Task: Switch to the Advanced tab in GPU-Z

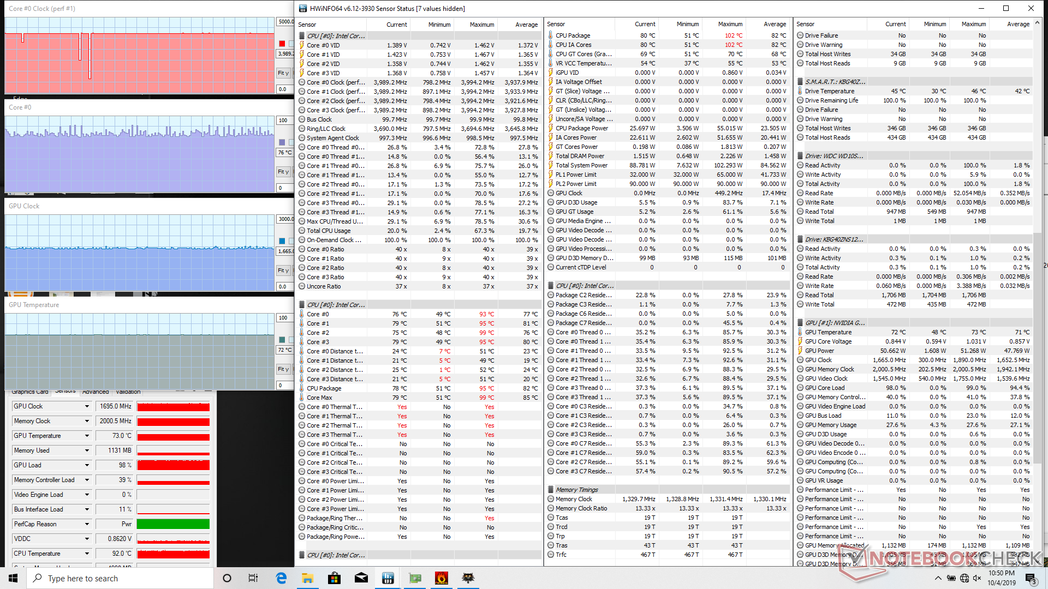Action: (x=96, y=392)
